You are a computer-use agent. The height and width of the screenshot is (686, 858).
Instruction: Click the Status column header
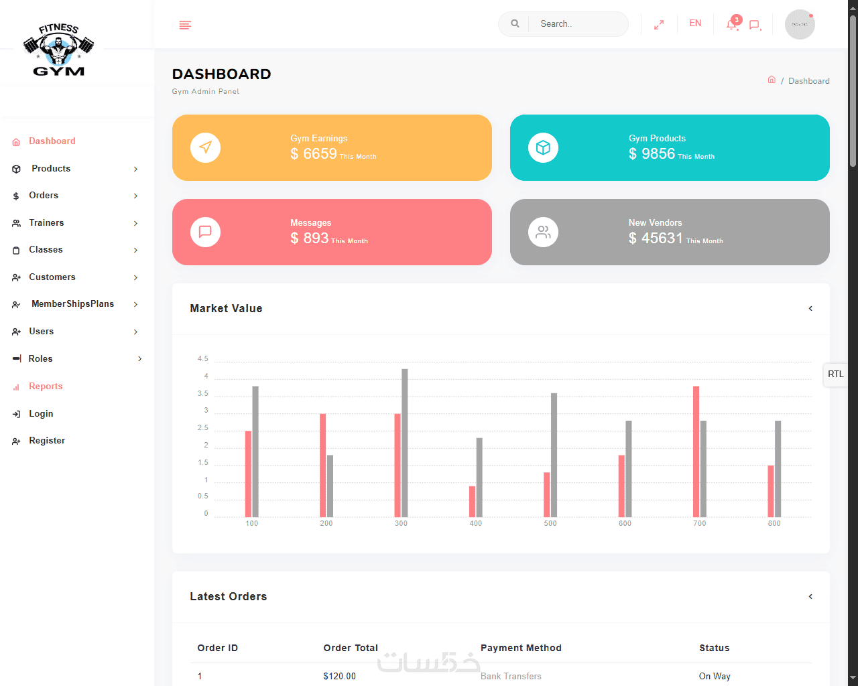(715, 648)
